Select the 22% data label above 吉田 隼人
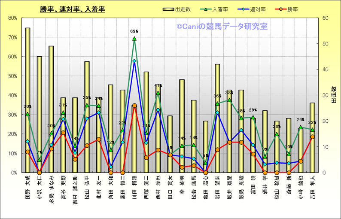 [312, 123]
